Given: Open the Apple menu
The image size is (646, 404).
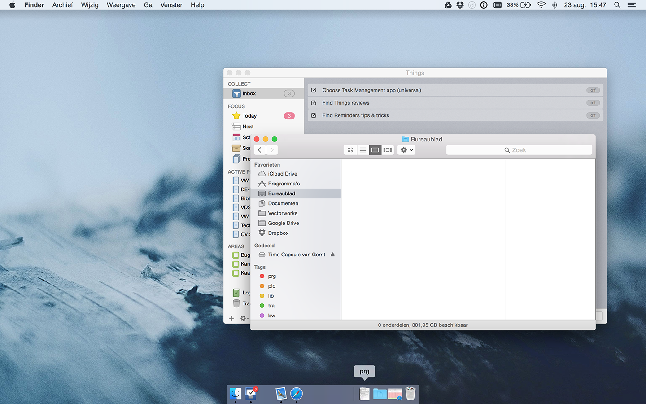Looking at the screenshot, I should (x=12, y=5).
